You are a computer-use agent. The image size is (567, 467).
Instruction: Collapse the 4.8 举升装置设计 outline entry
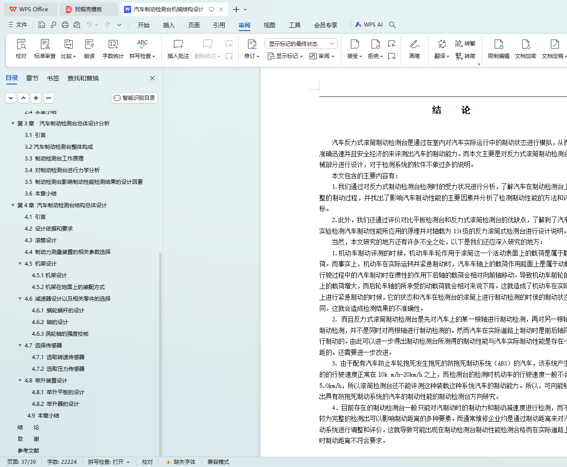point(20,380)
